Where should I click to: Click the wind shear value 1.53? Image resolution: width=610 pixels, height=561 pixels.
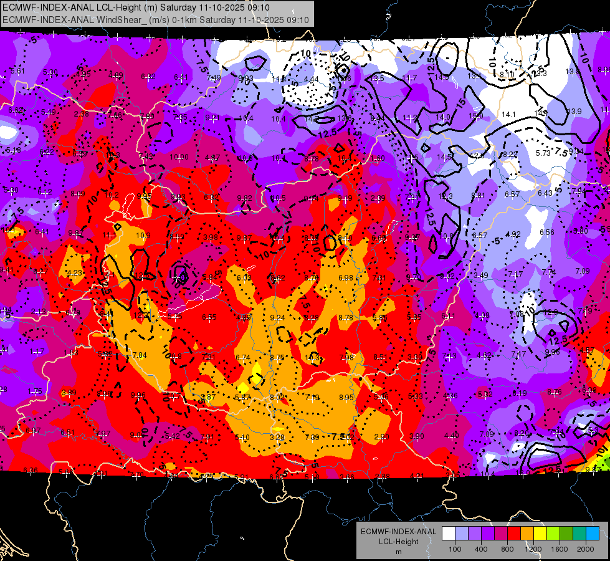click(71, 353)
